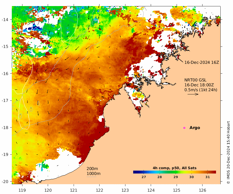
Task: Click the velocity scale reference arrow
Action: (193, 94)
